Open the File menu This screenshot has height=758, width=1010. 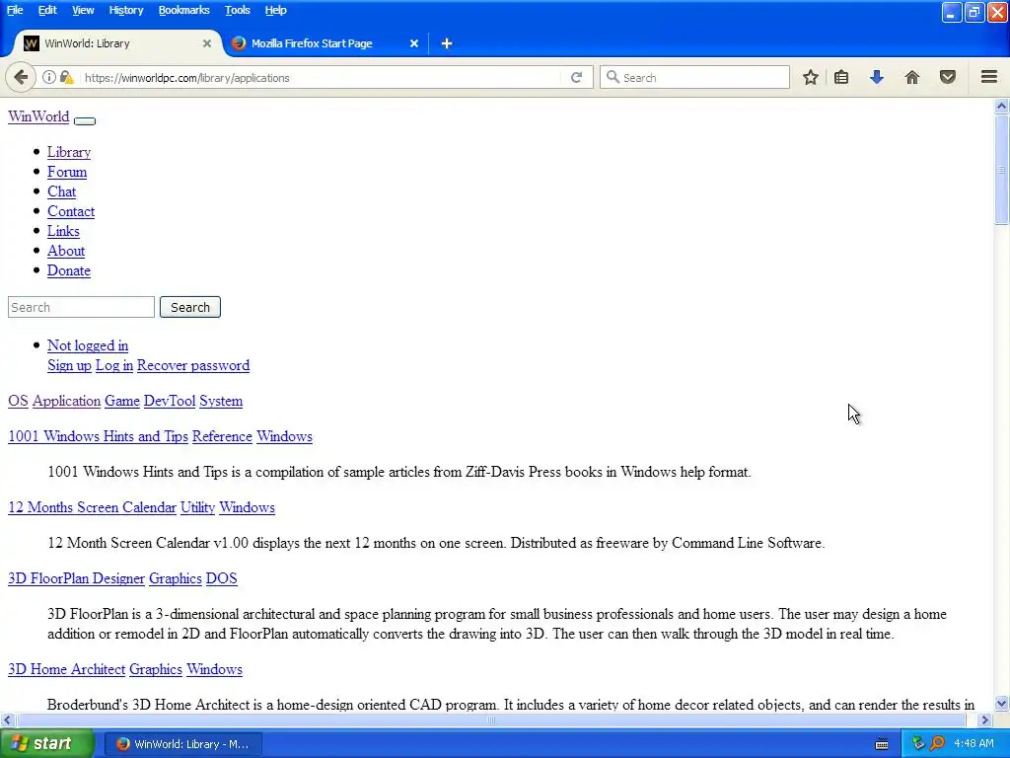click(15, 10)
